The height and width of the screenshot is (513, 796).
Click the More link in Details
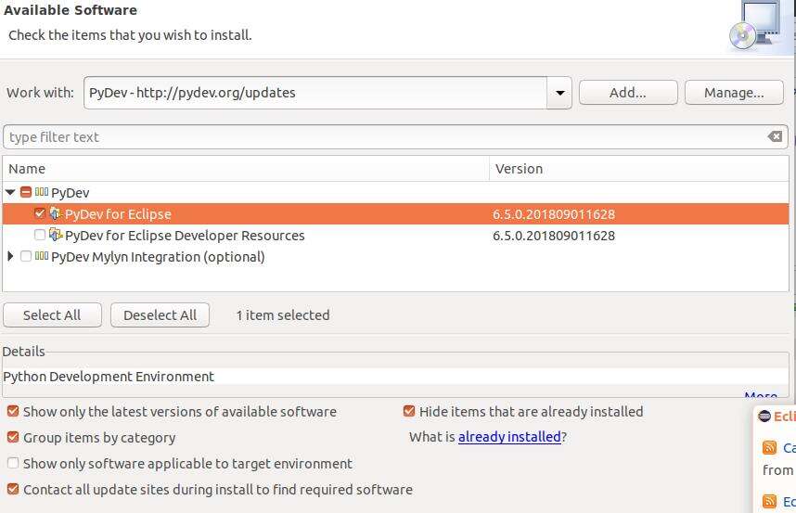click(760, 395)
